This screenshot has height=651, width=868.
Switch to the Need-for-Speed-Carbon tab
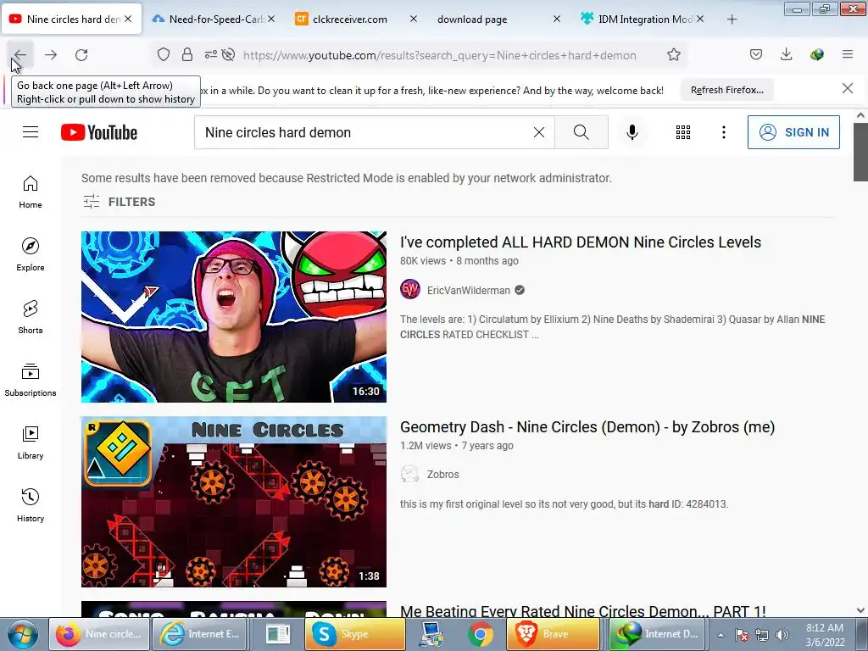(x=213, y=19)
